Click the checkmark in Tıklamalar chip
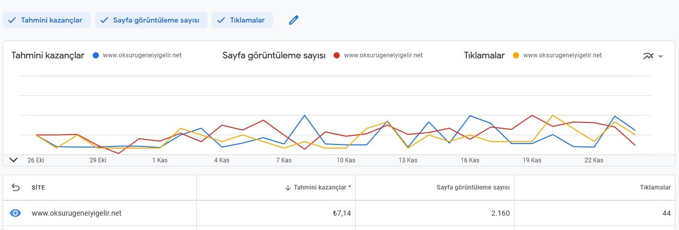This screenshot has height=230, width=679. coord(221,20)
